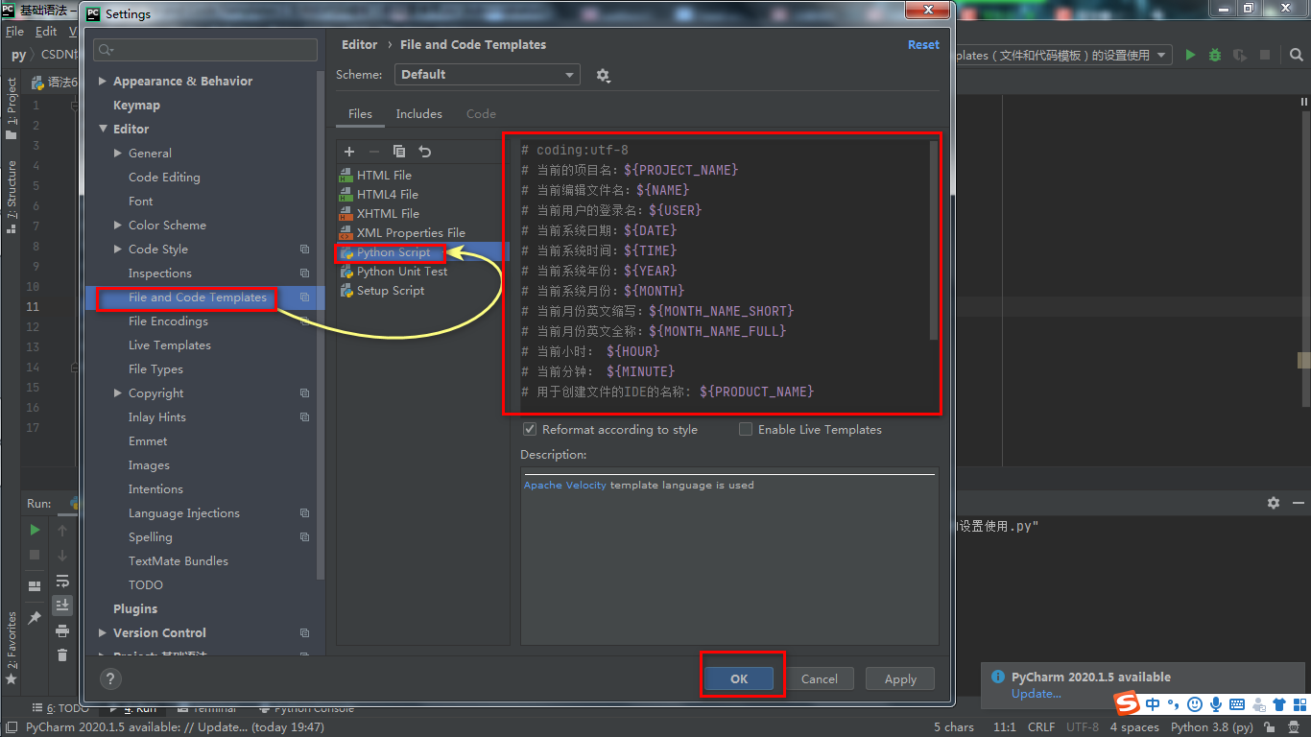Enable Live Templates checkbox
Image resolution: width=1311 pixels, height=737 pixels.
[x=746, y=429]
